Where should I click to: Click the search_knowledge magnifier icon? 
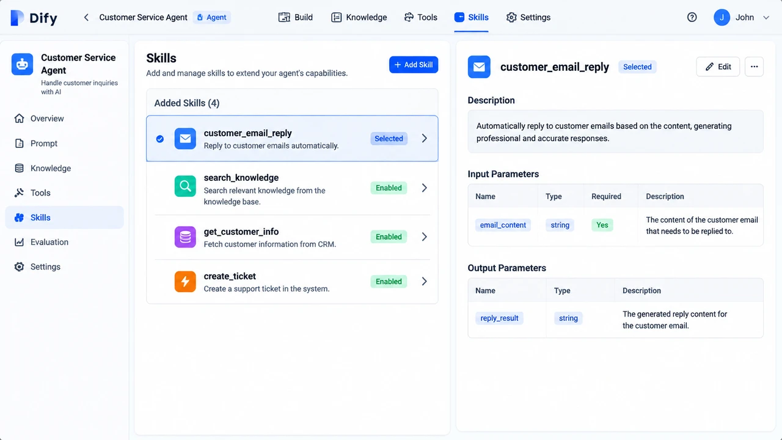click(185, 186)
